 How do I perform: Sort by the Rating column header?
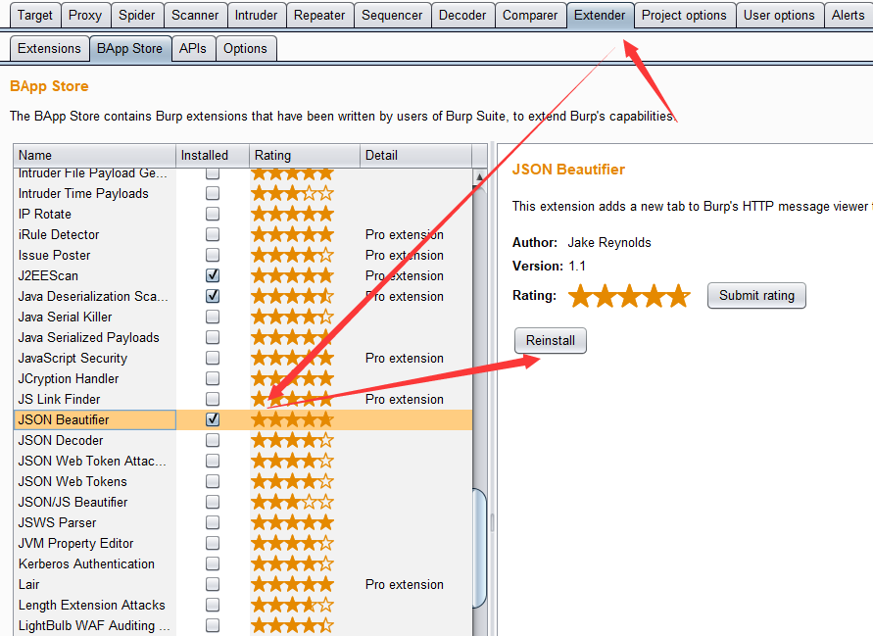[x=305, y=156]
